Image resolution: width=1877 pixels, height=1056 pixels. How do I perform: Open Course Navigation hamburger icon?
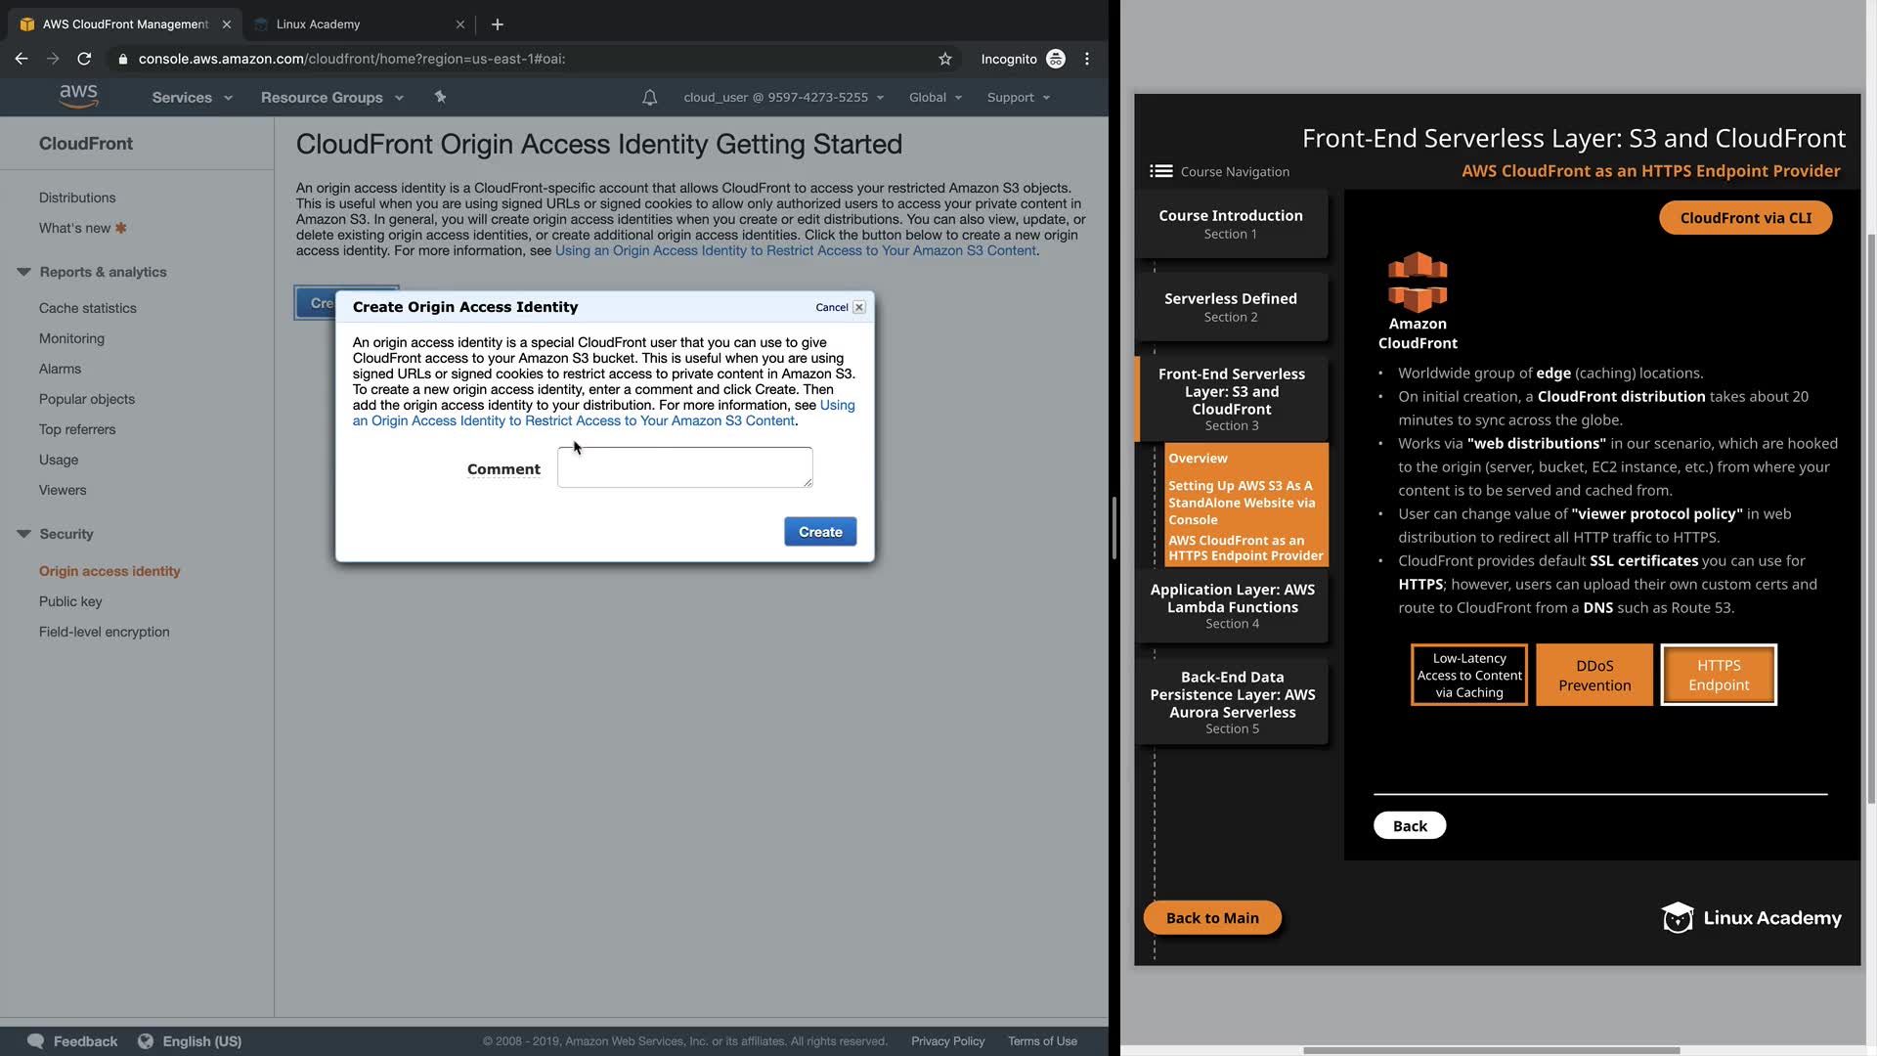(1160, 171)
